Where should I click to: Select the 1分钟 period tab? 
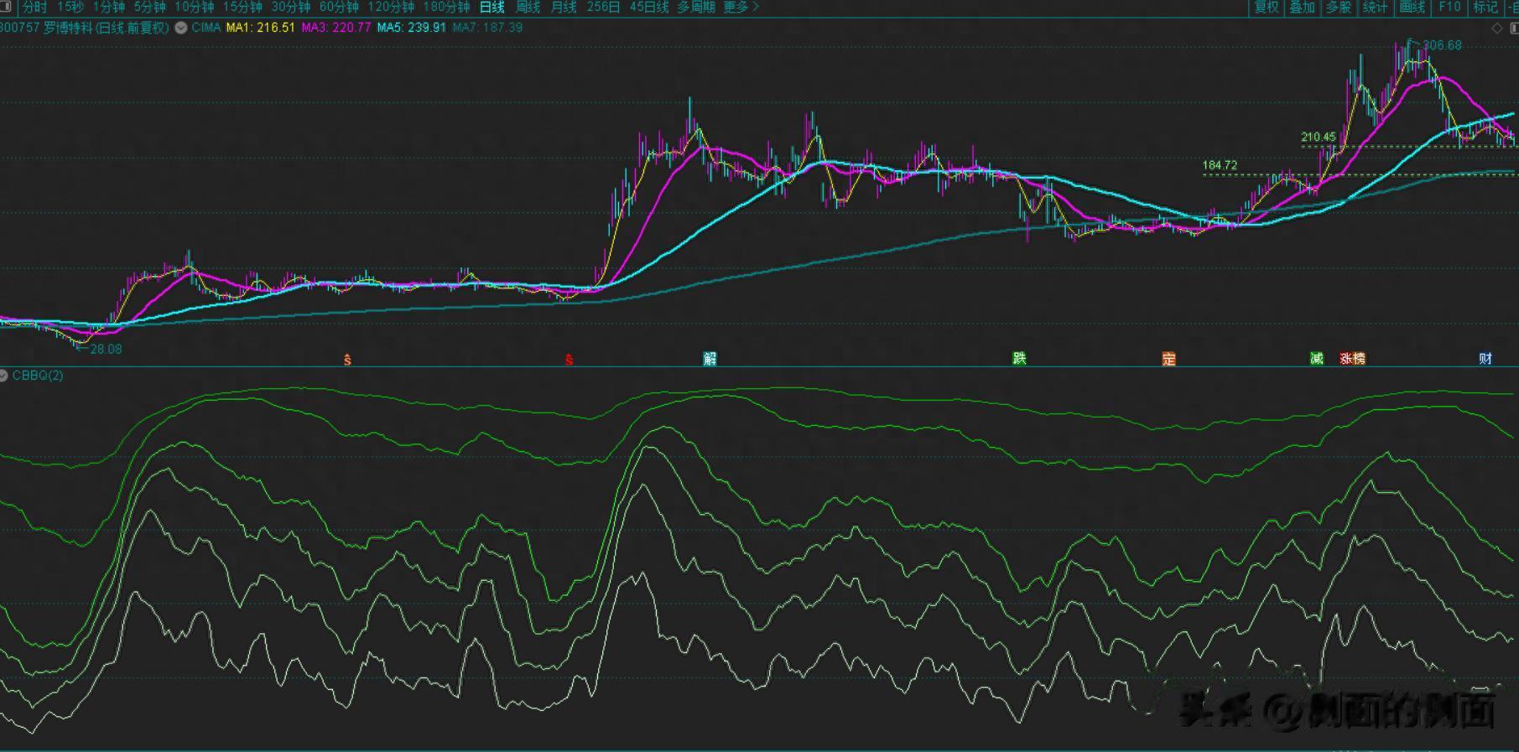pos(109,7)
